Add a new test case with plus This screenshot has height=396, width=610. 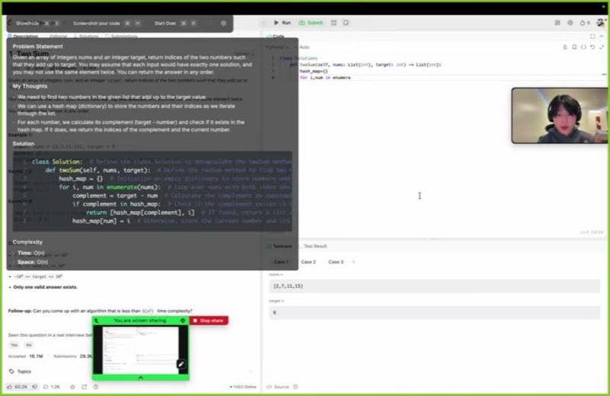[x=353, y=262]
